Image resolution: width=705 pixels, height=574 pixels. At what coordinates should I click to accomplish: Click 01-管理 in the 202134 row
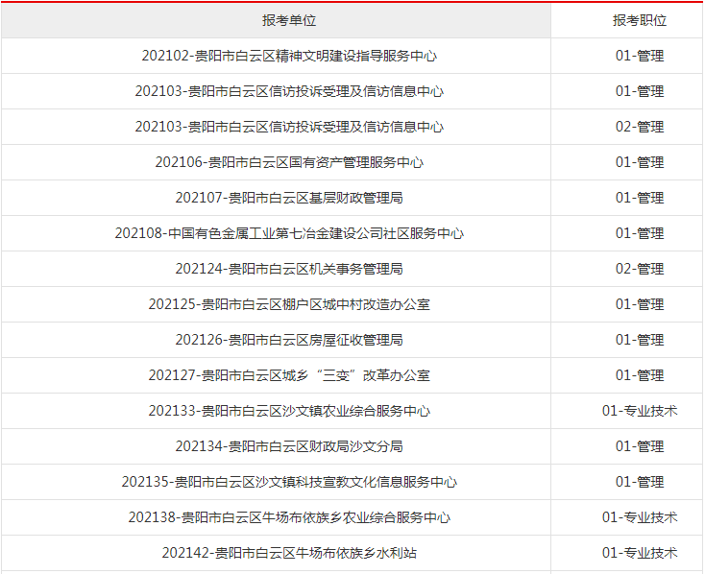(x=640, y=446)
